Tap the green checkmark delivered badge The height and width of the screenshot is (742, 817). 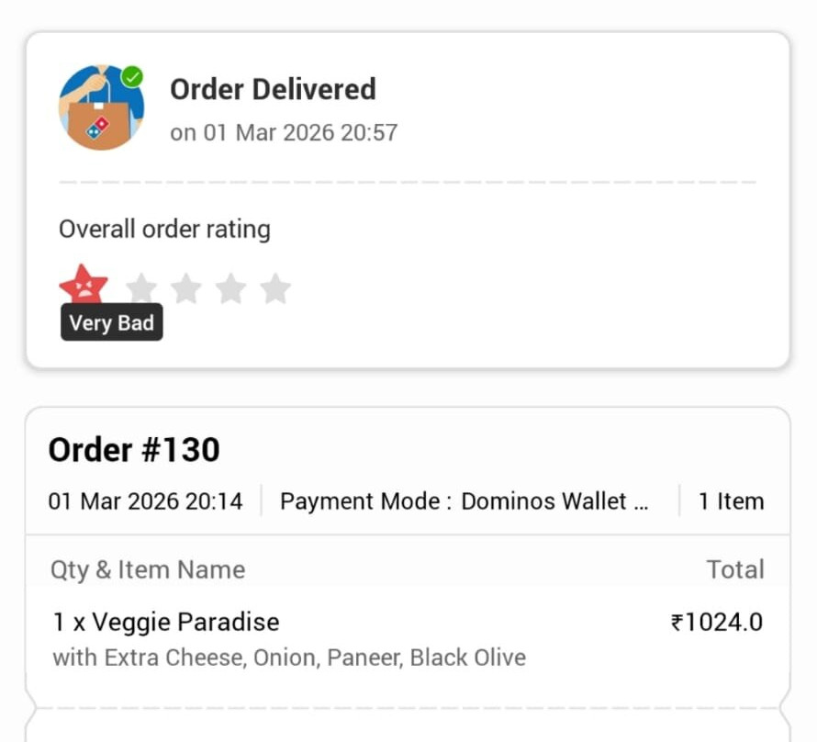(132, 76)
